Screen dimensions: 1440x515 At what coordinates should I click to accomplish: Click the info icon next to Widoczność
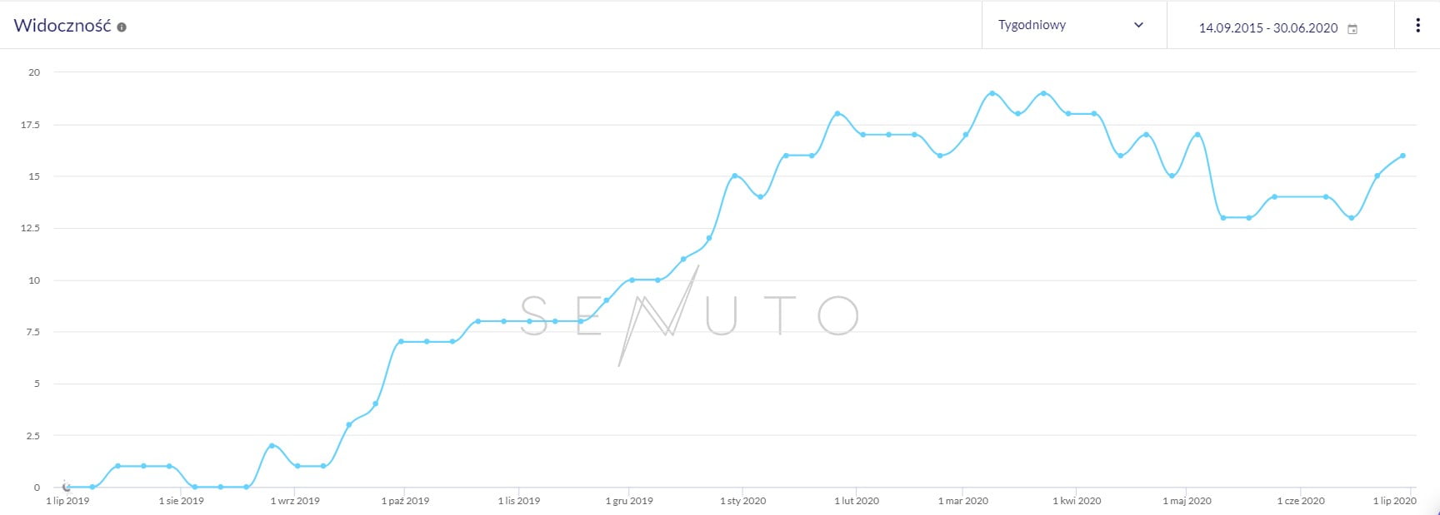[122, 27]
